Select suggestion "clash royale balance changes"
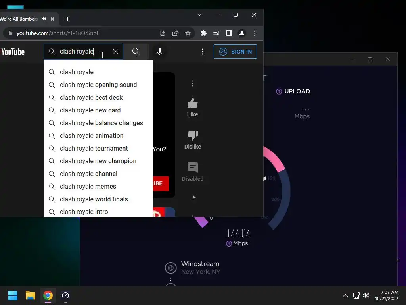Image resolution: width=406 pixels, height=305 pixels. click(x=98, y=123)
